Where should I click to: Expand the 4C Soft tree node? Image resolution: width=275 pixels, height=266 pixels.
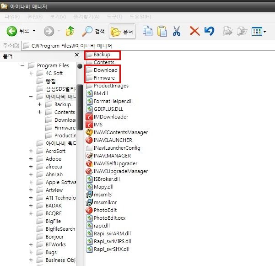[x=31, y=73]
